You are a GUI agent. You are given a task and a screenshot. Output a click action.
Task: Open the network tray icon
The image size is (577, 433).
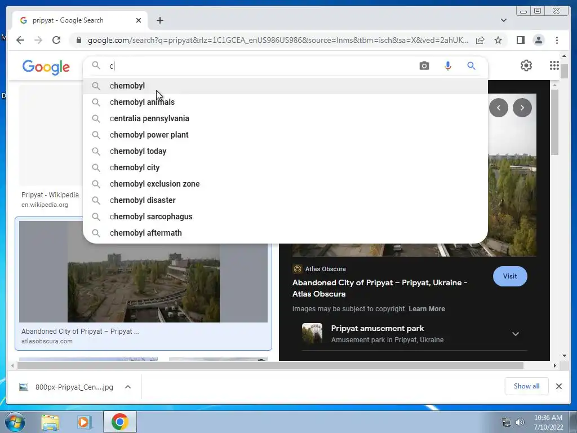(507, 422)
